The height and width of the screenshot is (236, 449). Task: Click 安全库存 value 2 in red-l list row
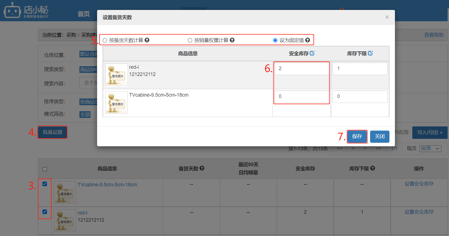305,212
